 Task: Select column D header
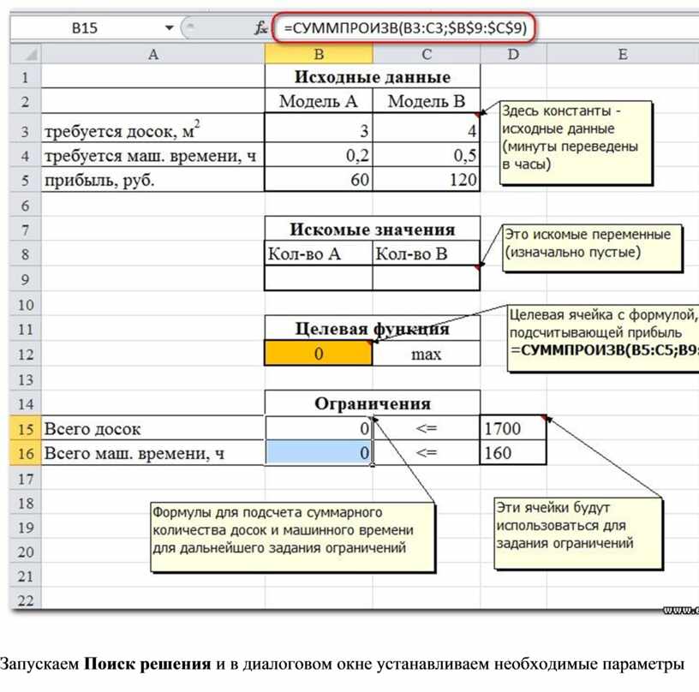point(514,54)
